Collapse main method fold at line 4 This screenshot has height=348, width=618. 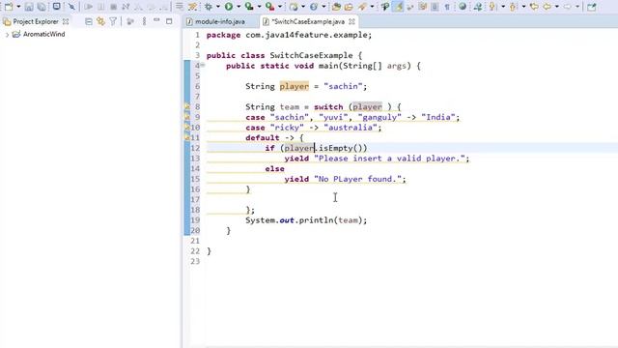point(203,66)
